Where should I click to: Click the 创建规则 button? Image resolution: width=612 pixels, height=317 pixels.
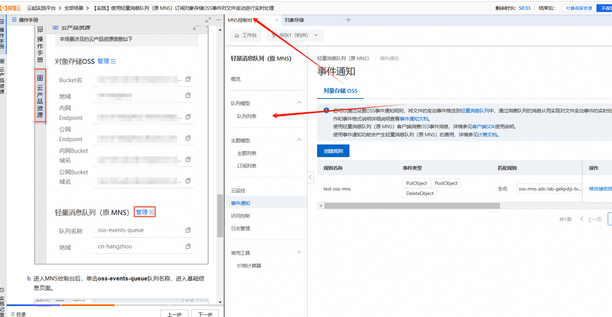coord(333,151)
